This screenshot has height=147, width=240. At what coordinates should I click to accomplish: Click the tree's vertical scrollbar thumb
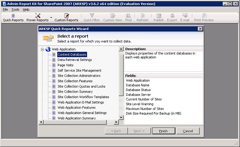tap(121, 75)
